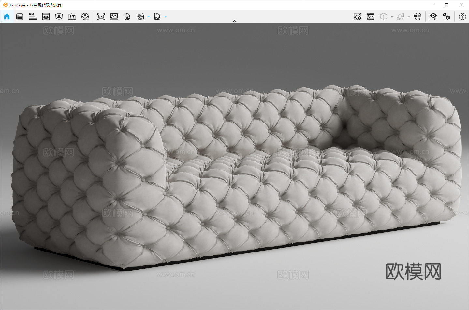The image size is (469, 310).
Task: Click the grayed-out wing fly mode icon
Action: (401, 17)
